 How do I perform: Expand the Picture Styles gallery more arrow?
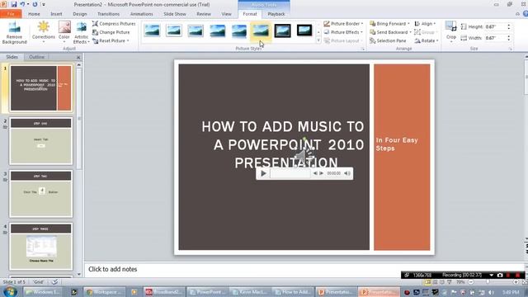[x=318, y=40]
